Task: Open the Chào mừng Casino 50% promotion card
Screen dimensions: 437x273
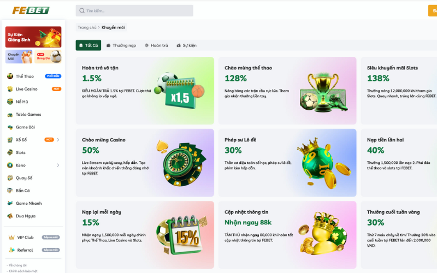Action: 145,163
